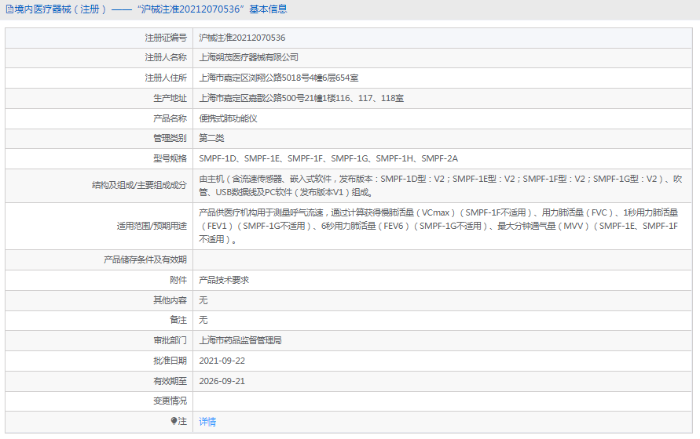This screenshot has height=439, width=700.
Task: Select the 注册人住所 label
Action: pos(166,78)
